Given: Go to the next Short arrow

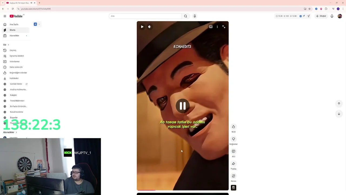Looking at the screenshot, I should click(339, 114).
